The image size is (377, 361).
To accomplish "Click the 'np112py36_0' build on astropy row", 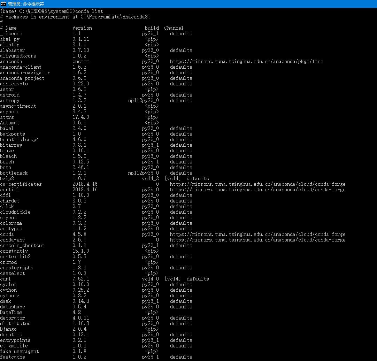I will [143, 101].
